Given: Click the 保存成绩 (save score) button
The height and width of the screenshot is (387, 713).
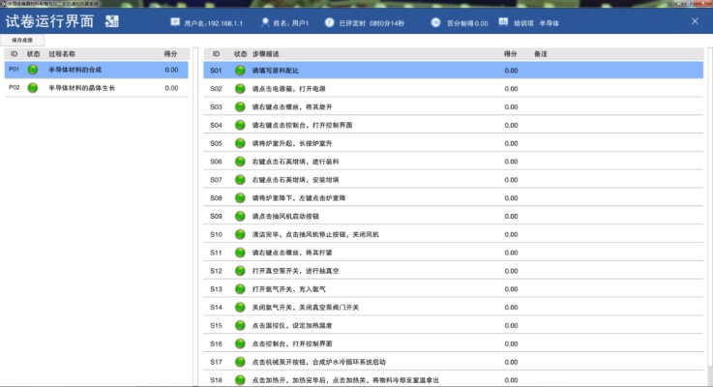Looking at the screenshot, I should coord(21,41).
